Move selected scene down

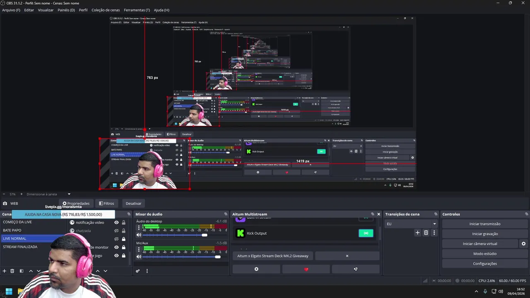pyautogui.click(x=39, y=271)
